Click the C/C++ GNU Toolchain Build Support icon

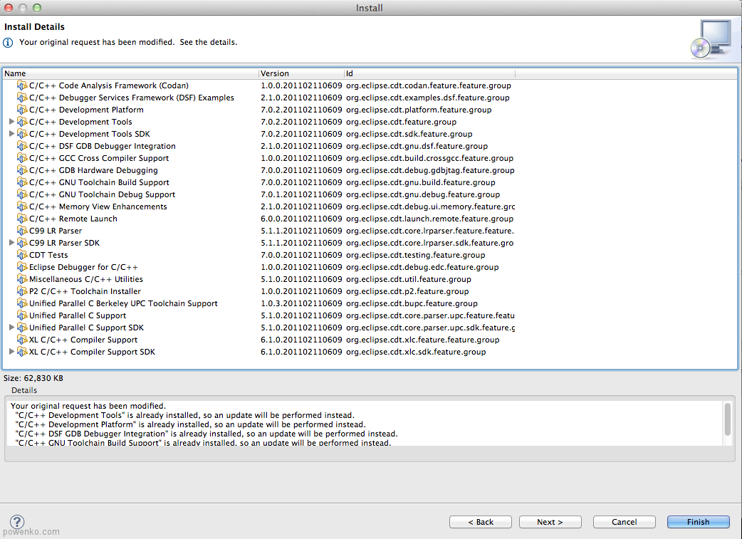[22, 182]
